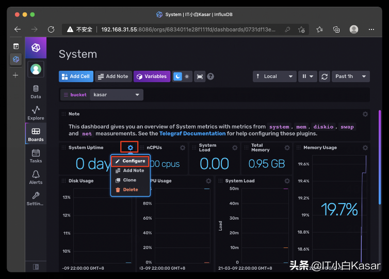Image resolution: width=389 pixels, height=279 pixels.
Task: Click the 0.95 GB Total Memory value
Action: point(267,164)
